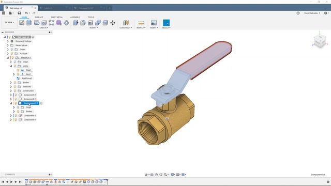Select the Create Sketch tool icon
Viewport: 331px width, 186px height.
pos(22,23)
